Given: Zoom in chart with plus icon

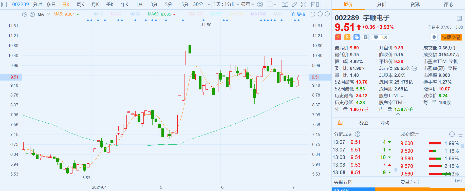Looking at the screenshot, I should [x=327, y=14].
